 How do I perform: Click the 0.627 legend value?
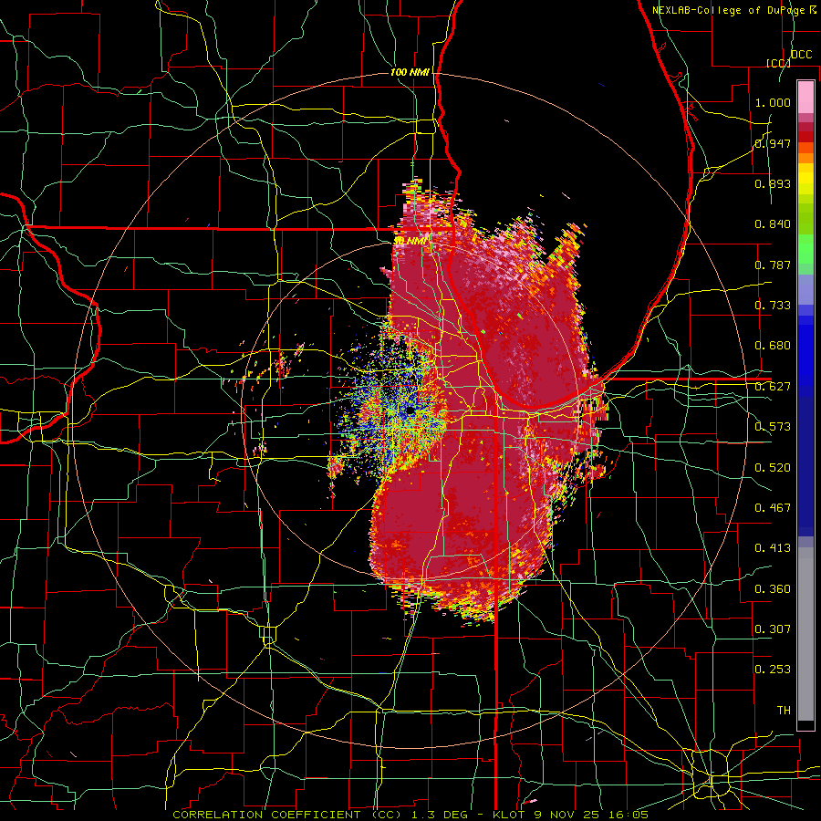pyautogui.click(x=773, y=387)
